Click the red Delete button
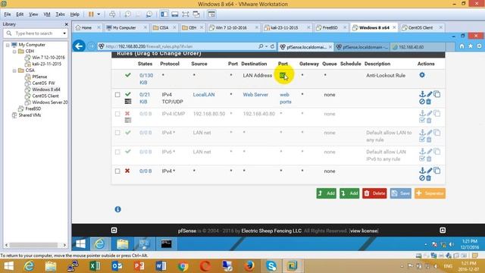 (374, 193)
